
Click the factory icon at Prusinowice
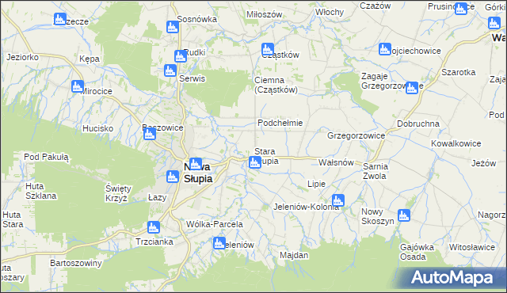[461, 9]
